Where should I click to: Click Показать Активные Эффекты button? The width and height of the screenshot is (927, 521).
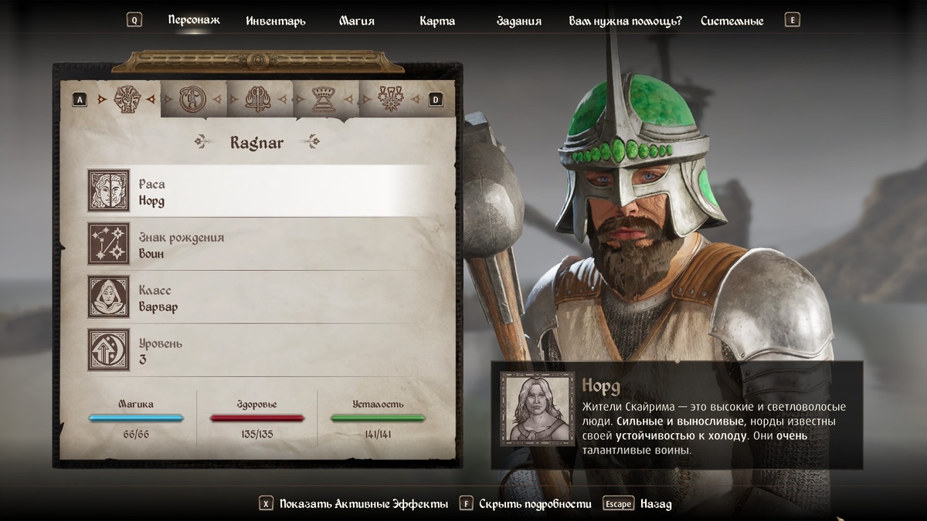(354, 504)
